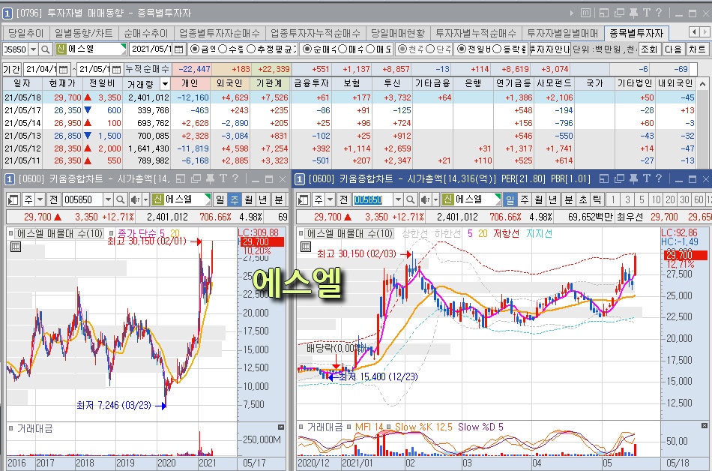Open the calendar for period end date 21/05/1

116,70
